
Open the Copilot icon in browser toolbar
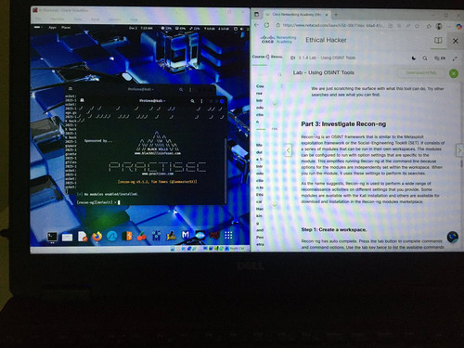click(x=459, y=27)
